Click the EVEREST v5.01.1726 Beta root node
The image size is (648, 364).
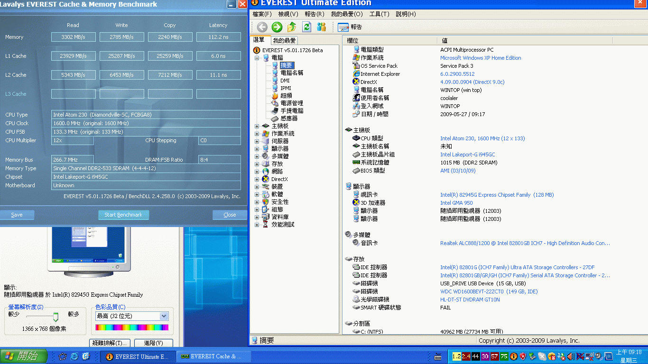292,50
